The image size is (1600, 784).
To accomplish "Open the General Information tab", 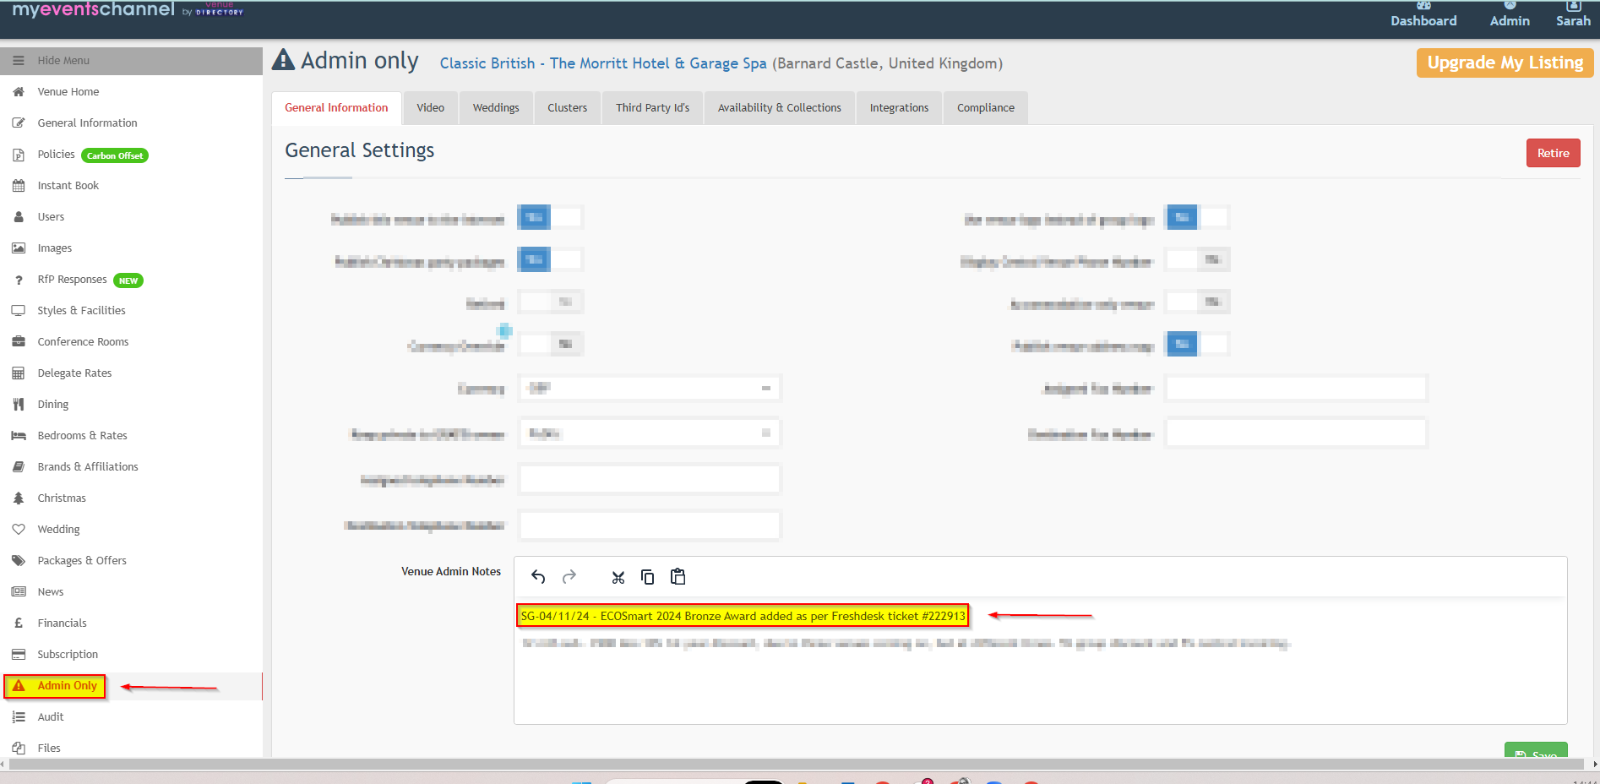I will 336,108.
